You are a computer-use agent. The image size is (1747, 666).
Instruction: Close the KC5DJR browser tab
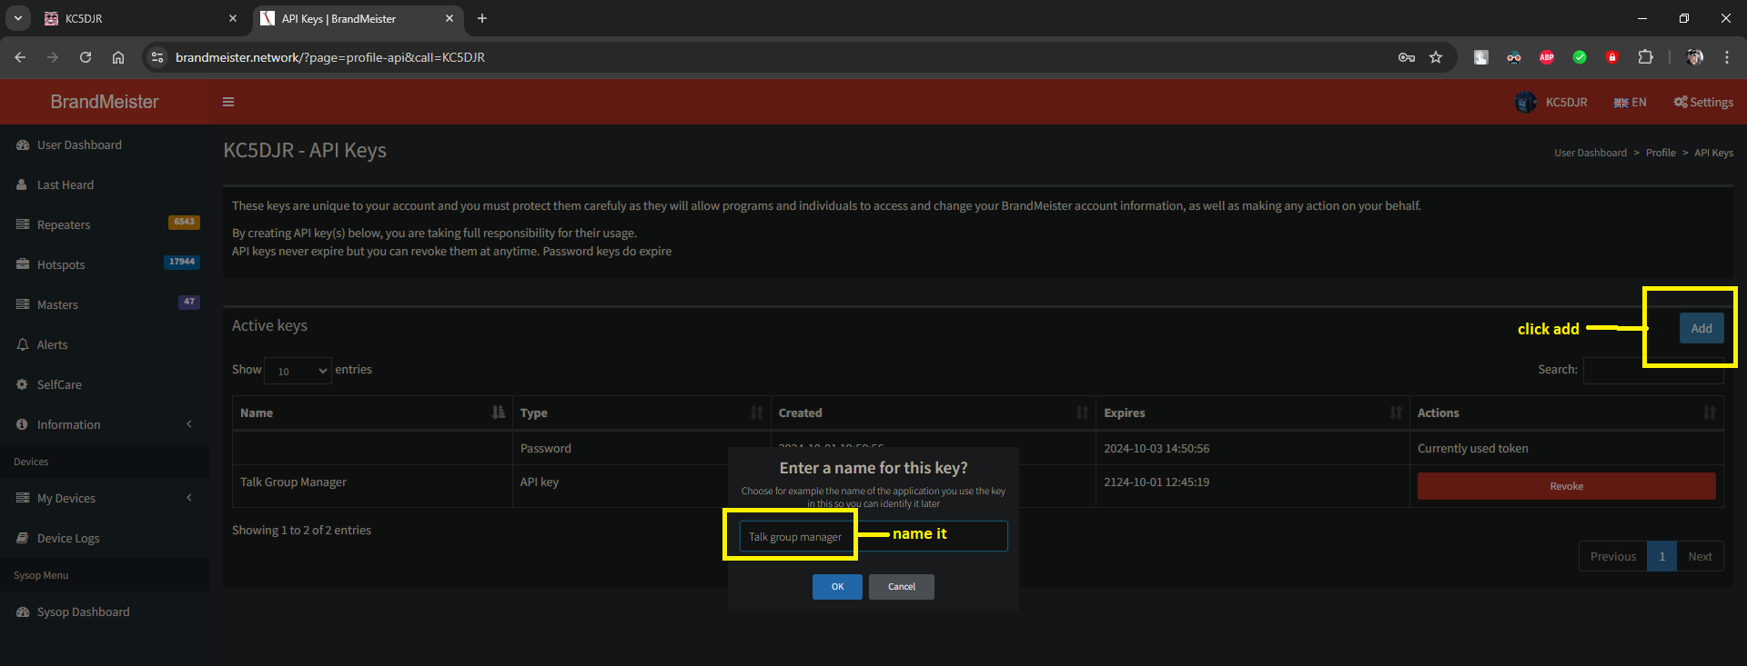pyautogui.click(x=233, y=18)
